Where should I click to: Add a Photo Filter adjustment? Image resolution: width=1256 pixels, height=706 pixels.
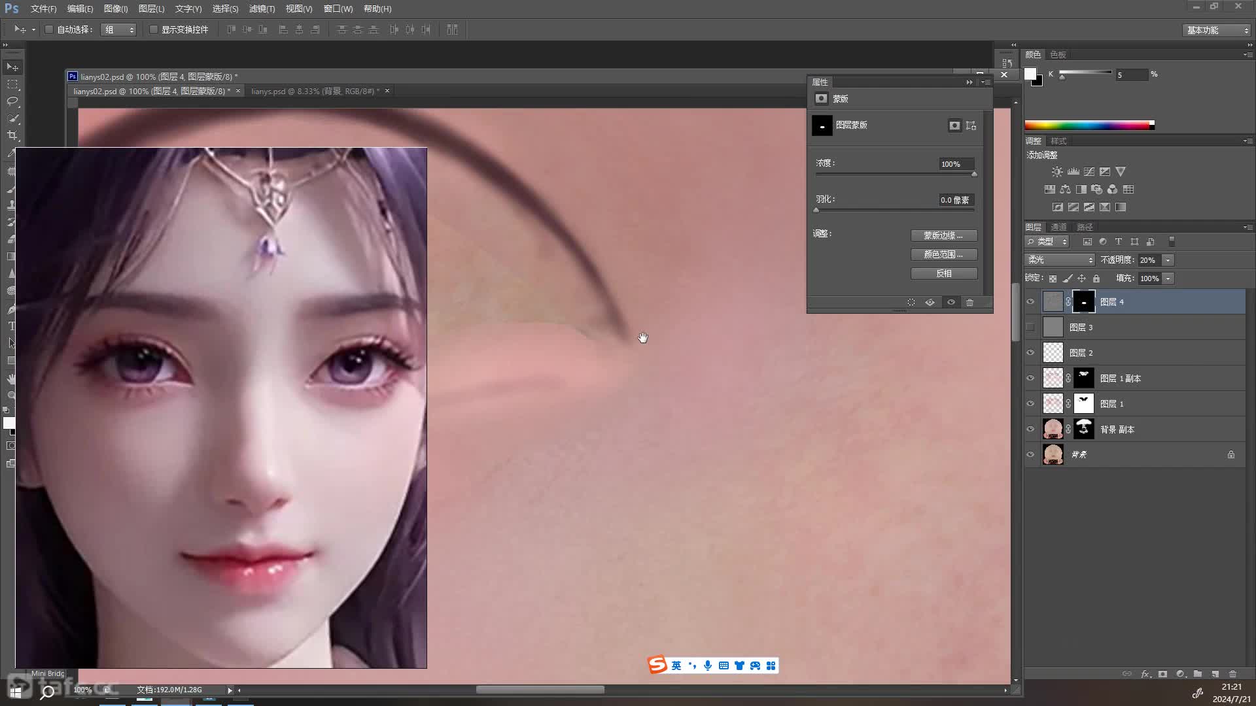[x=1097, y=190]
